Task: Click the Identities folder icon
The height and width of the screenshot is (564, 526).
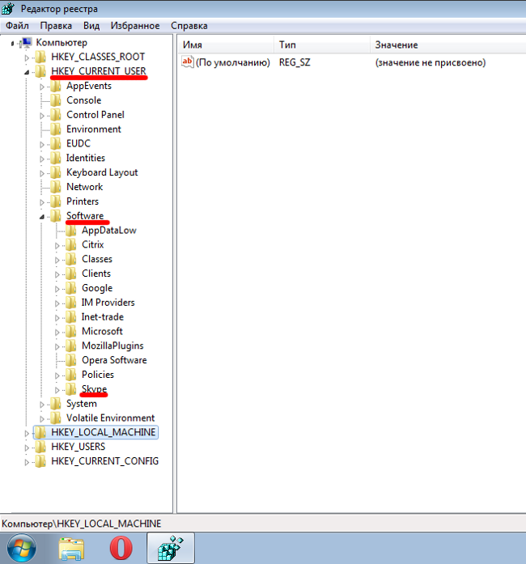Action: click(56, 158)
